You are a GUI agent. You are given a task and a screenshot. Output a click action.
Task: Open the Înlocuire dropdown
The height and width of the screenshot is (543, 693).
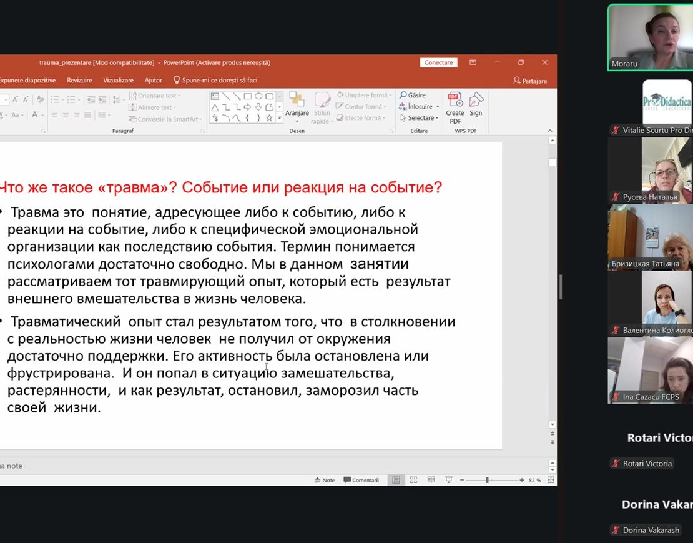(436, 107)
